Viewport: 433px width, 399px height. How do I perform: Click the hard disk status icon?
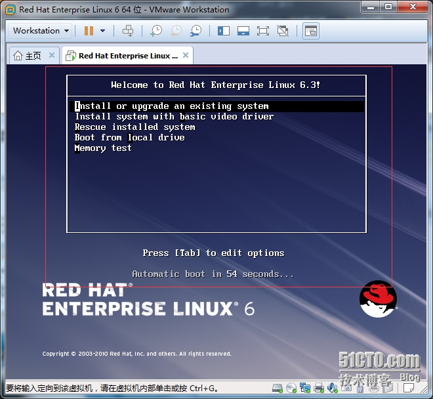tap(278, 388)
